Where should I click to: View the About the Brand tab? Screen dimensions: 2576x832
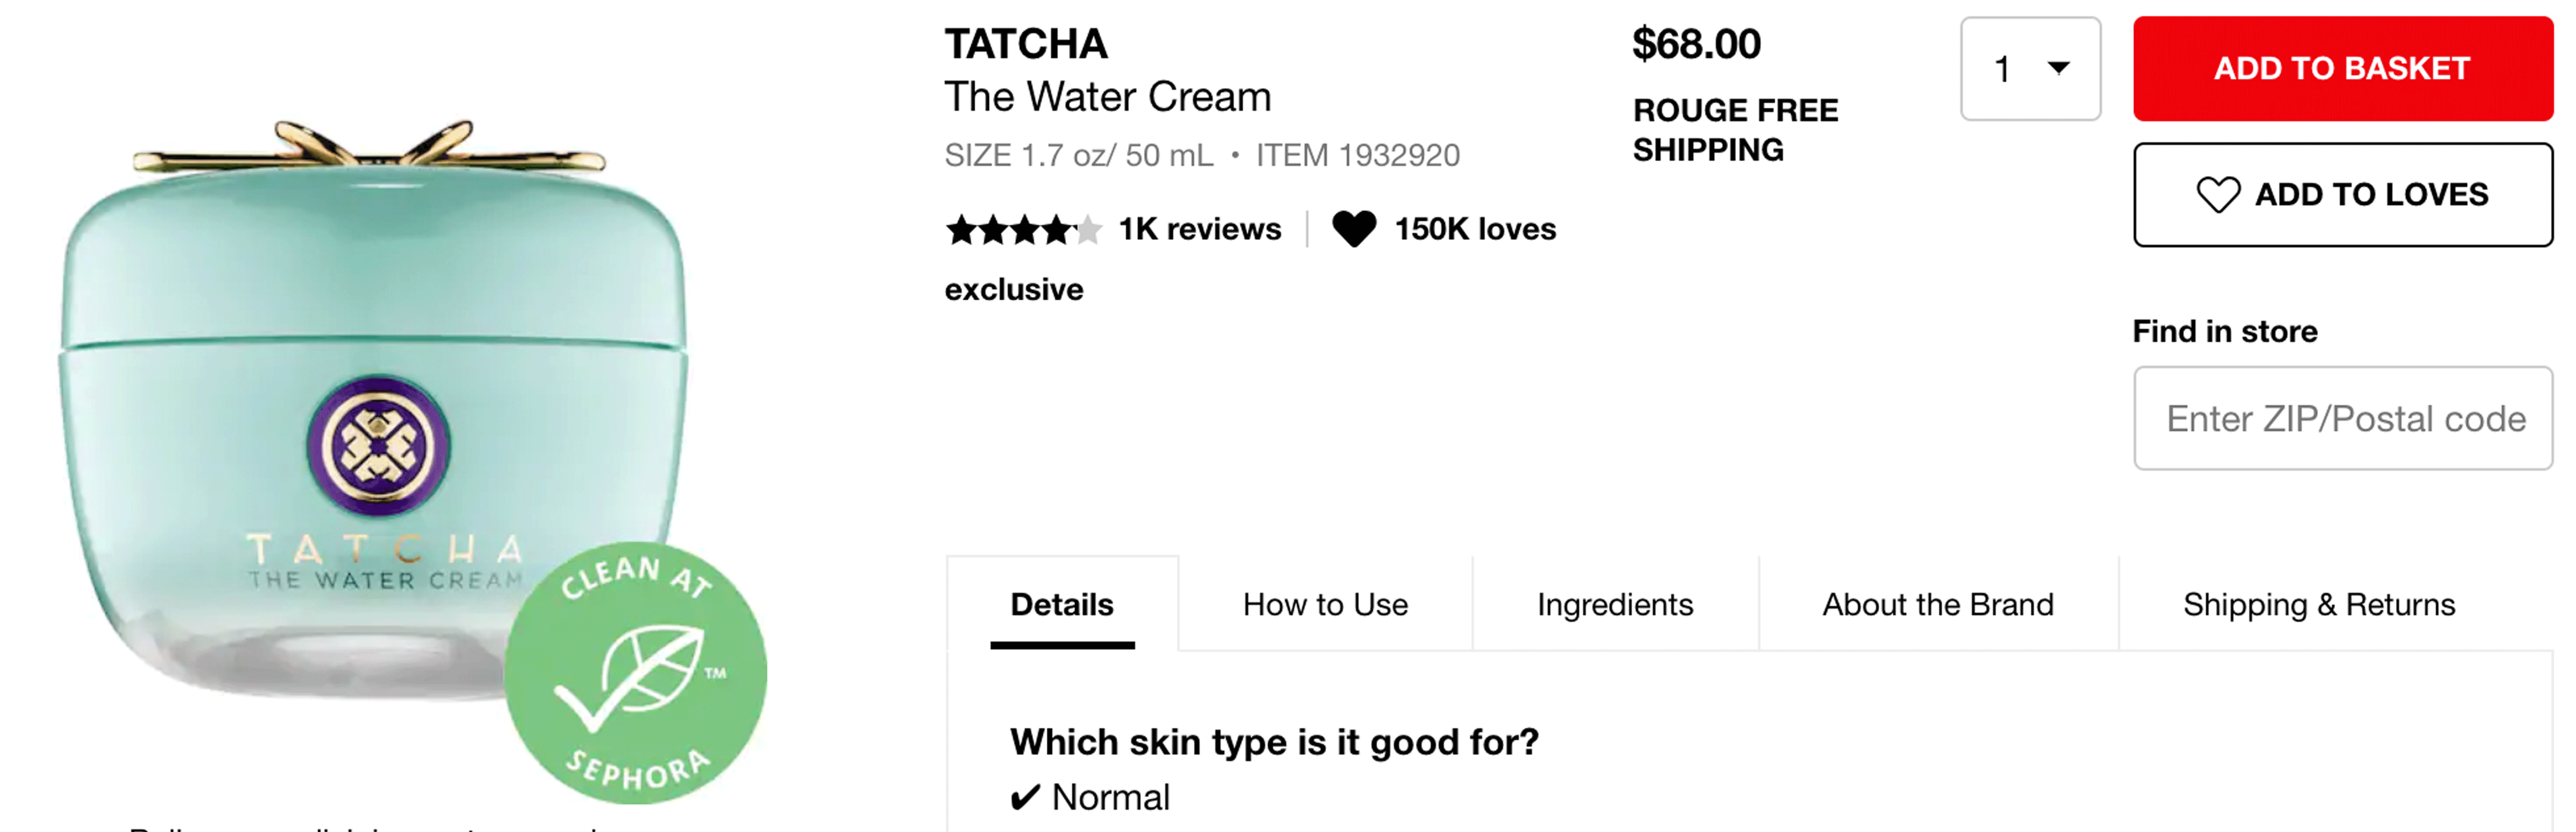(x=1938, y=604)
